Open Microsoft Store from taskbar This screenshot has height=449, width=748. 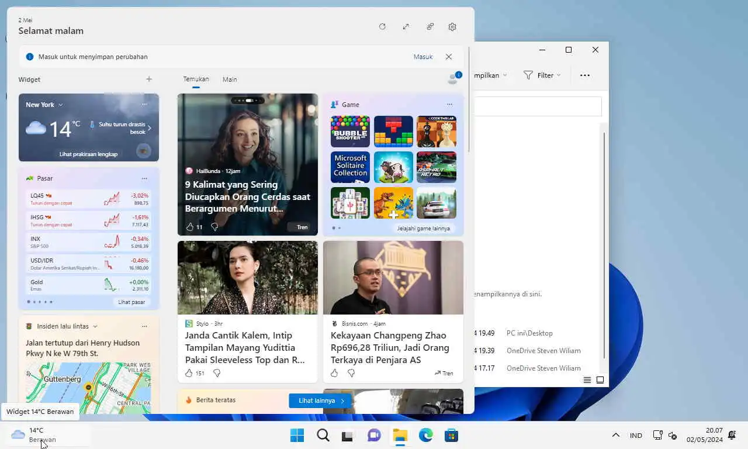click(451, 435)
